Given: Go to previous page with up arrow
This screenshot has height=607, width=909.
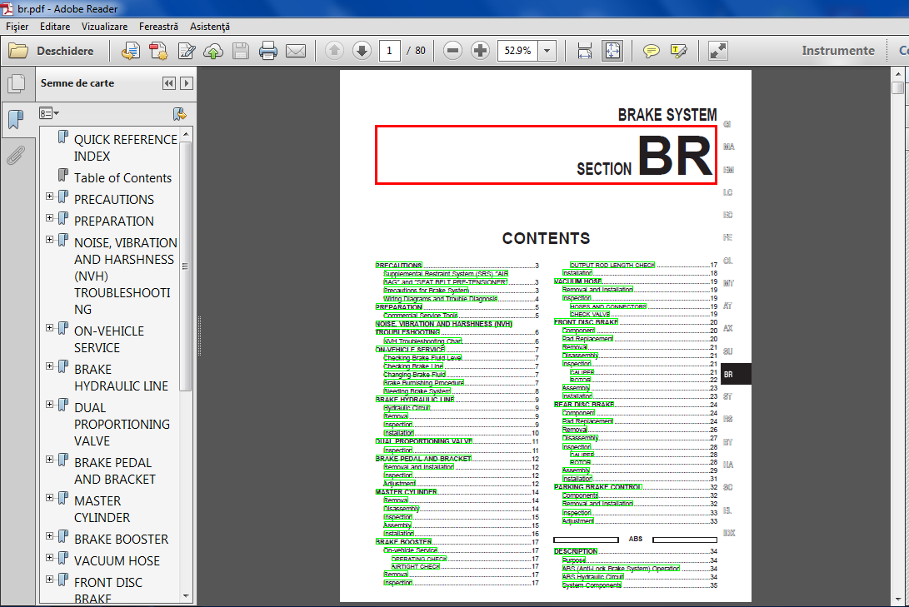Looking at the screenshot, I should coord(334,51).
